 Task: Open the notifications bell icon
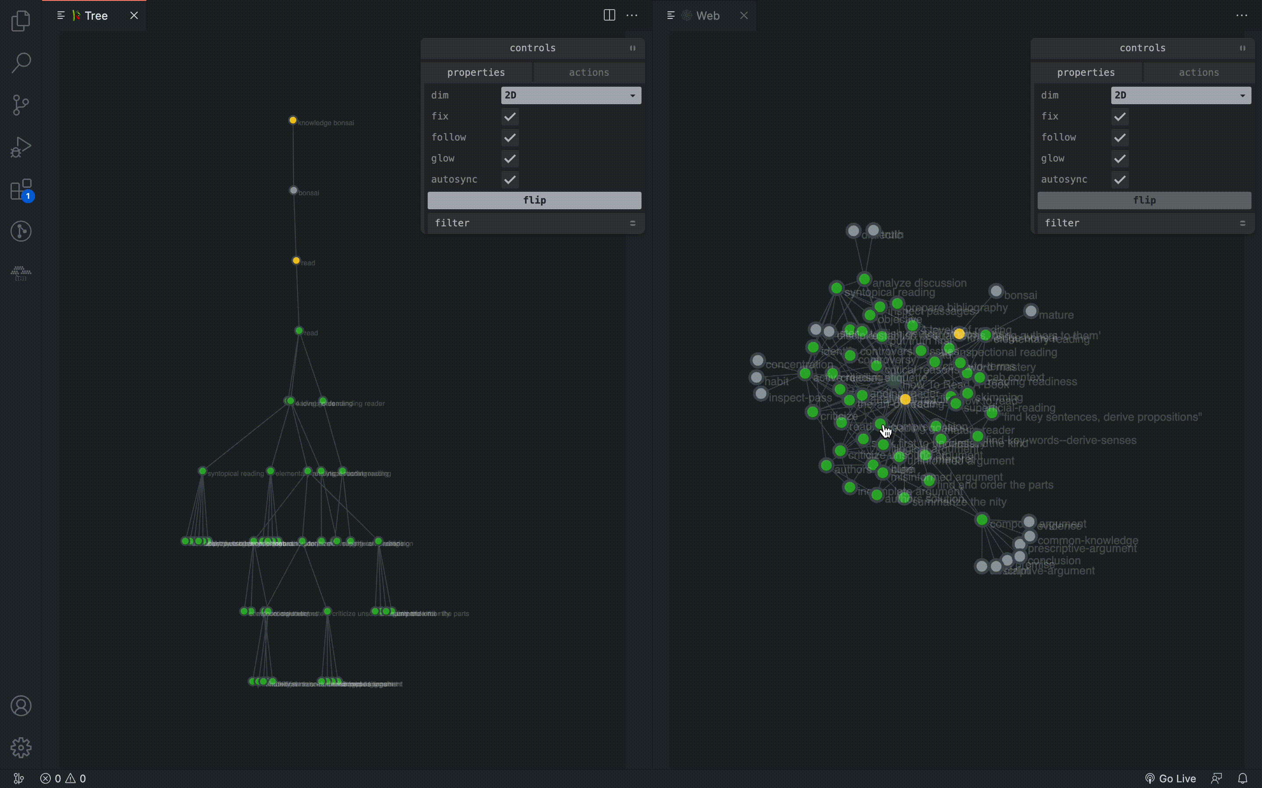point(1243,778)
